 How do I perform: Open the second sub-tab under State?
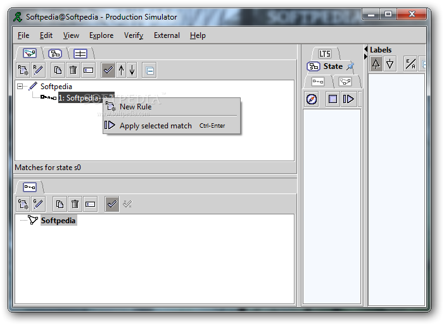coord(345,82)
